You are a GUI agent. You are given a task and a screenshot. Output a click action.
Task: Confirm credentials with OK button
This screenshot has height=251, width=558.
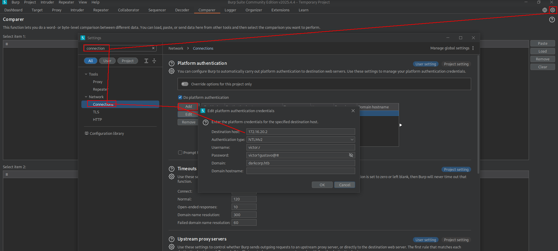[x=322, y=185]
